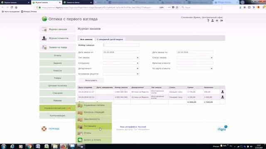Switch to Все заказы tab
Viewport: 266px width, 149px height.
click(86, 39)
